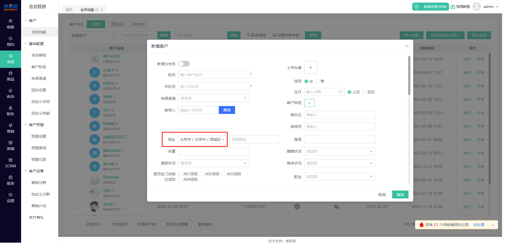Click the 启动任务(50%) progress button

pos(430,6)
